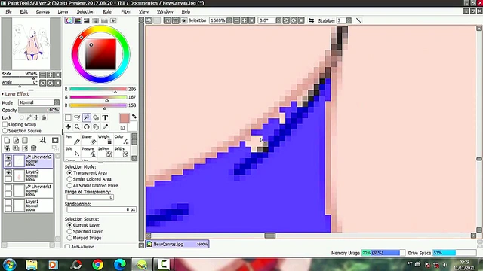
Task: Open the 1600% zoom dropdown in toolbar
Action: [229, 20]
